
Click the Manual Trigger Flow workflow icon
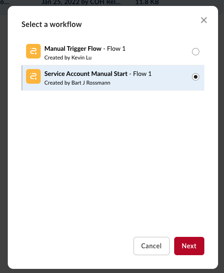(x=33, y=51)
